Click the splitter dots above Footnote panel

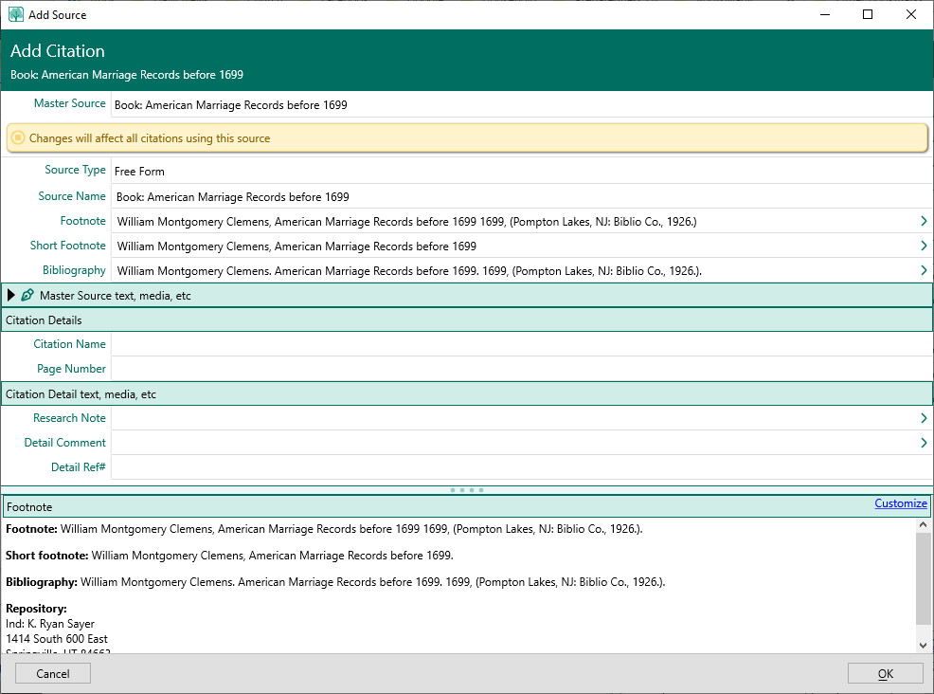click(x=467, y=490)
